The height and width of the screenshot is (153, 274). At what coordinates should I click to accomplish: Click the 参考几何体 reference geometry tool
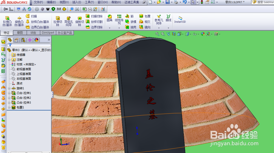pyautogui.click(x=159, y=20)
